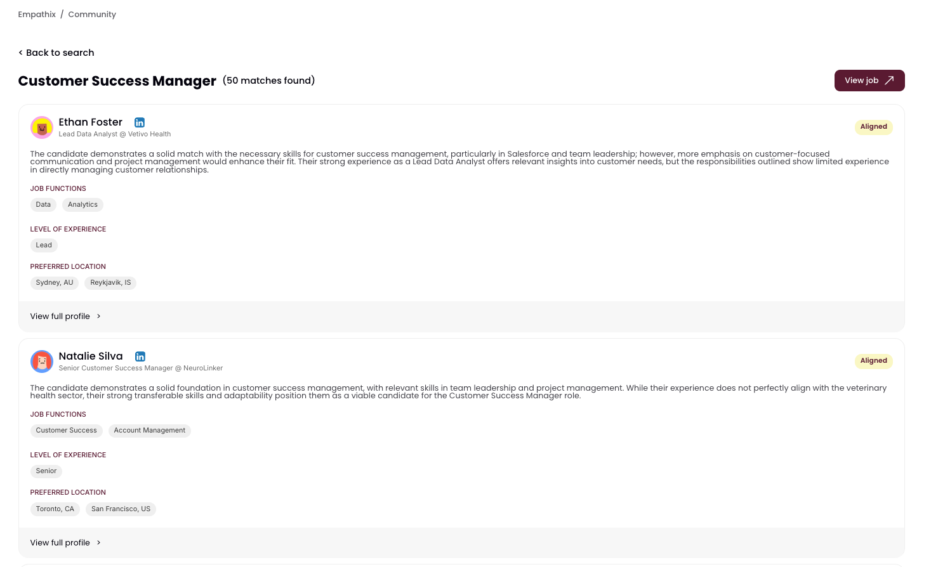Click the Senior experience level tag
This screenshot has height=567, width=931.
[x=46, y=471]
